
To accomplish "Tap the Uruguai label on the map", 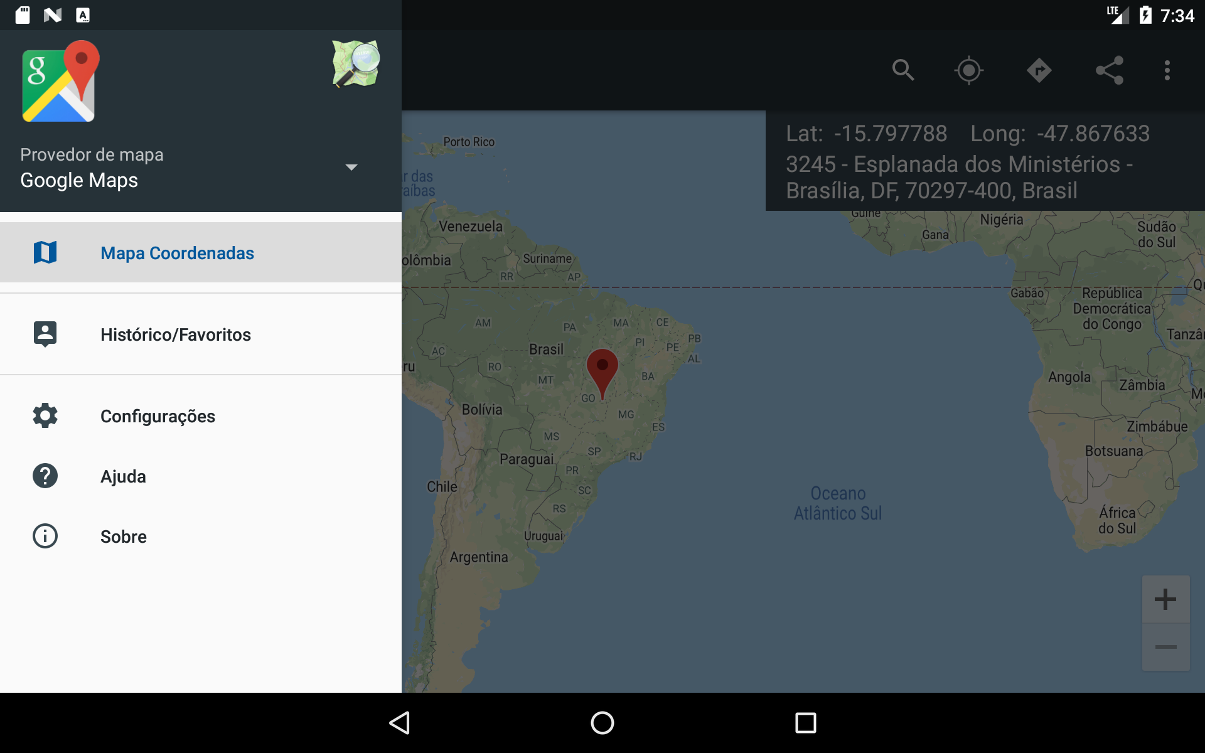I will pyautogui.click(x=544, y=536).
